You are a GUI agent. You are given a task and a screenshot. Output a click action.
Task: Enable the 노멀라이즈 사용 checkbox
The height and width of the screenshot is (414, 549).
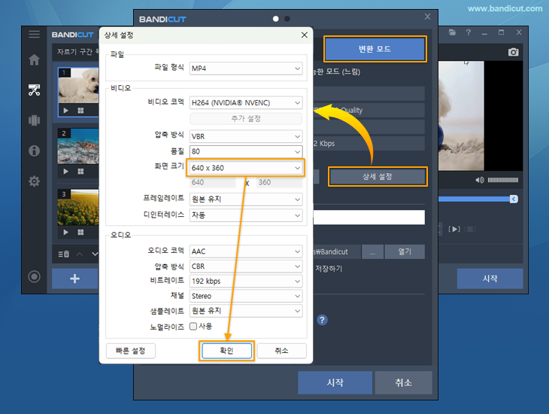[x=193, y=327]
